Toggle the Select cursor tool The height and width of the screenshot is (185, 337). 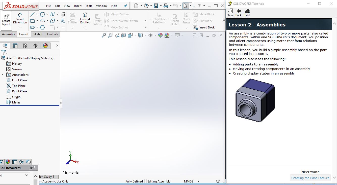tap(186, 6)
